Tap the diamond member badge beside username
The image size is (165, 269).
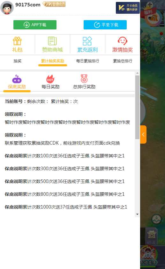54,4
